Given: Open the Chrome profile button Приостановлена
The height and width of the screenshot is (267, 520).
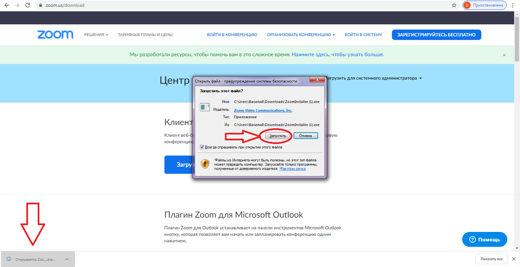Looking at the screenshot, I should tap(484, 6).
